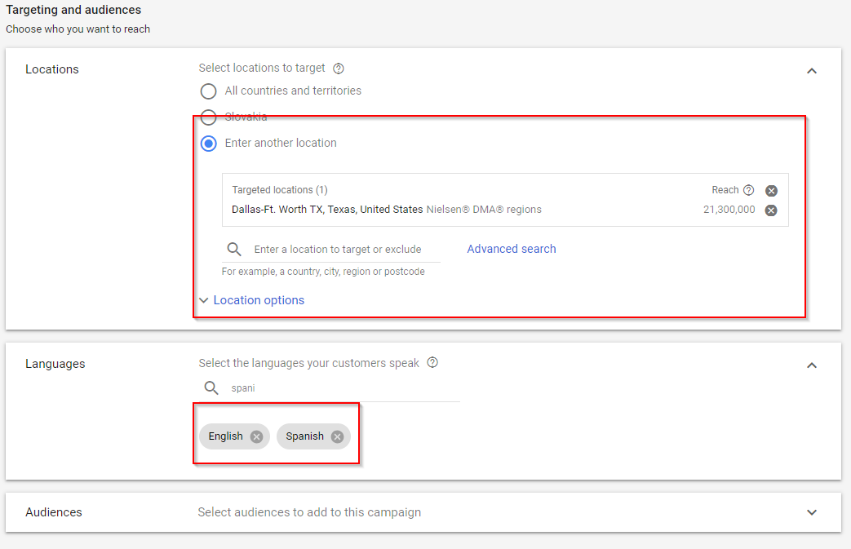
Task: Open the Advanced search link
Action: click(511, 249)
